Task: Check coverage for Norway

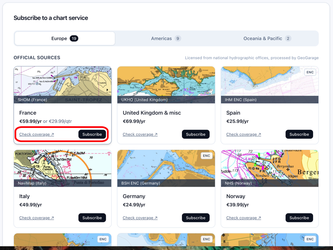Action: (244, 218)
